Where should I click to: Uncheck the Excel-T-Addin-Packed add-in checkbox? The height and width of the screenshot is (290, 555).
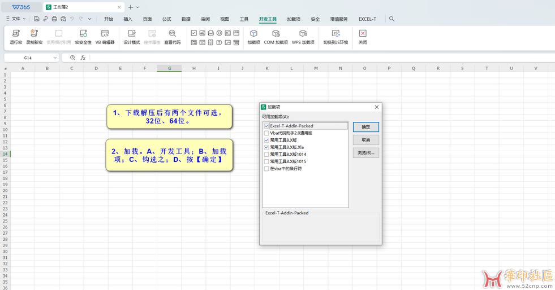[266, 126]
